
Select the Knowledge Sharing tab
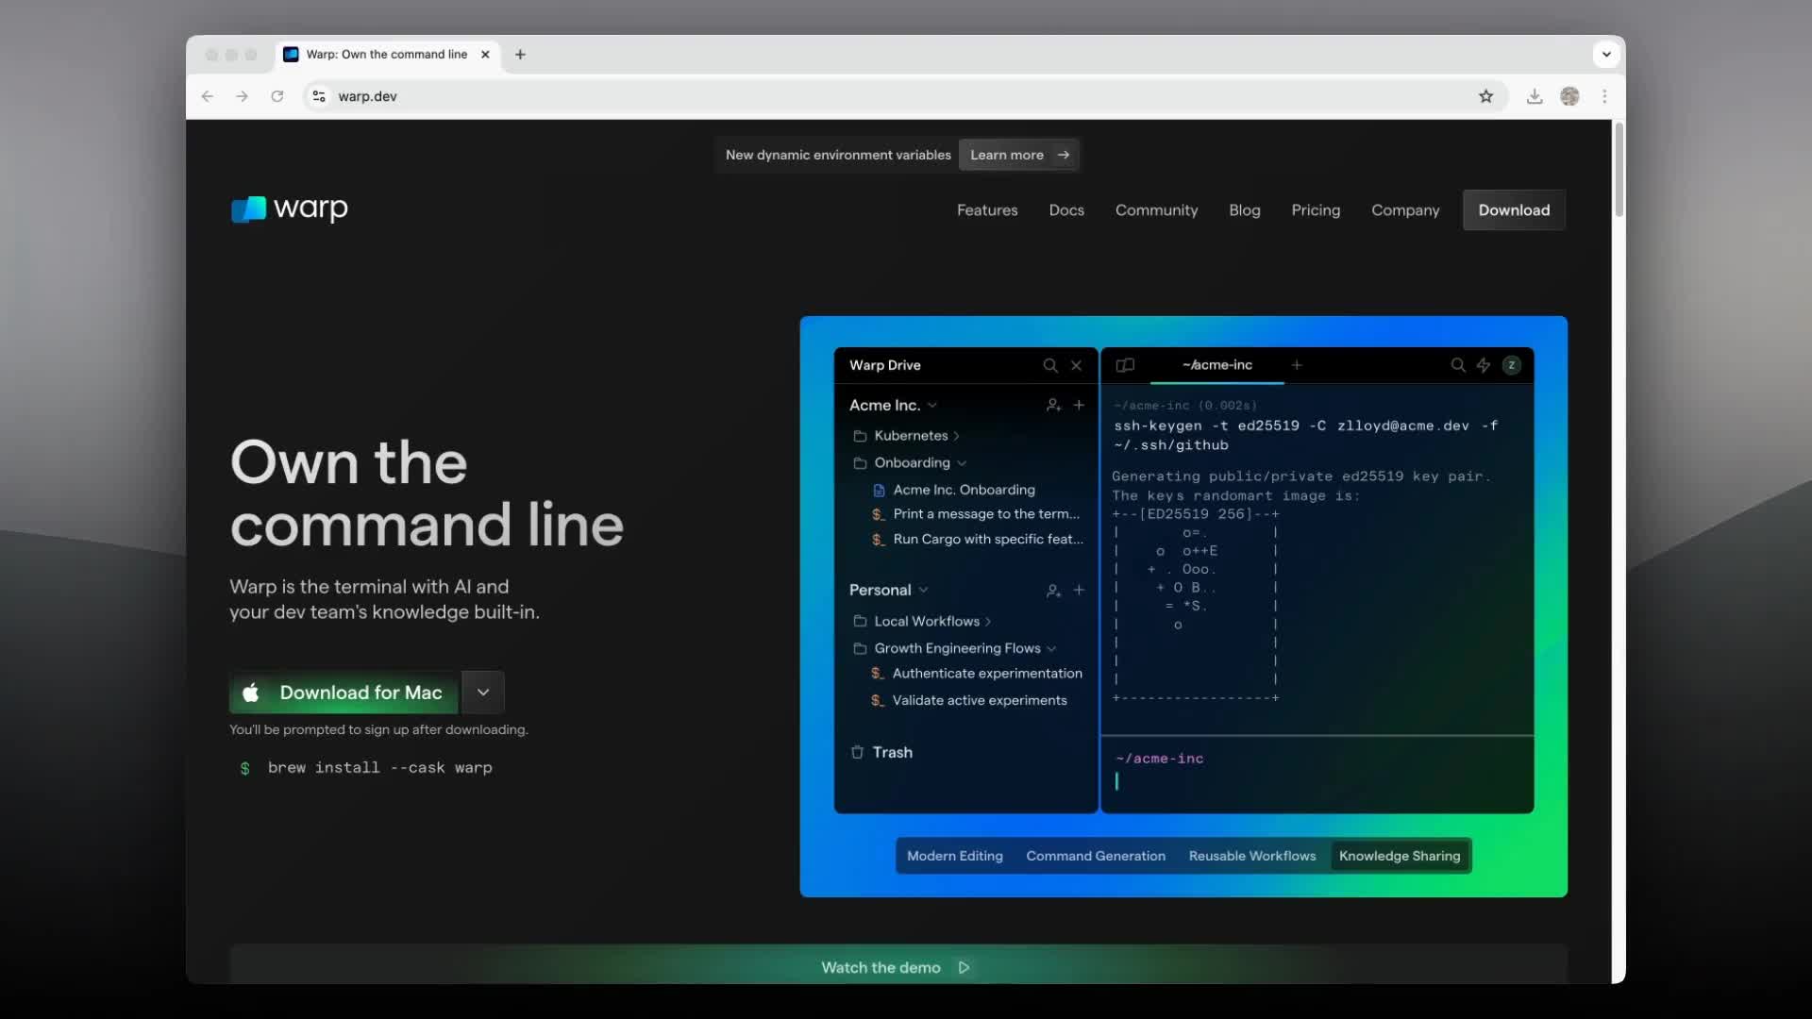[1399, 856]
